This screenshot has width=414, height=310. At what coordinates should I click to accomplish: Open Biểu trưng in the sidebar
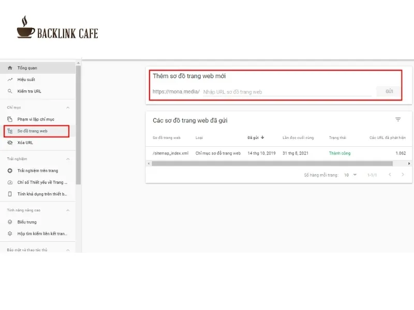37,222
